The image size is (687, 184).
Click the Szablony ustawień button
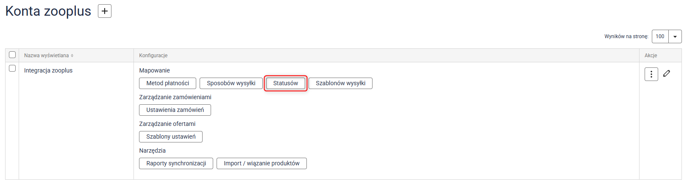pos(171,137)
